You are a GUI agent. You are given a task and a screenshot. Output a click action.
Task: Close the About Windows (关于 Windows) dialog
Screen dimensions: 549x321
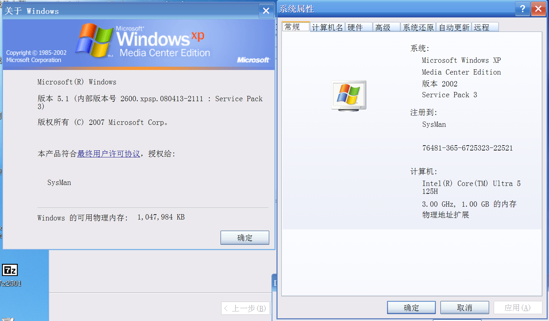point(266,11)
